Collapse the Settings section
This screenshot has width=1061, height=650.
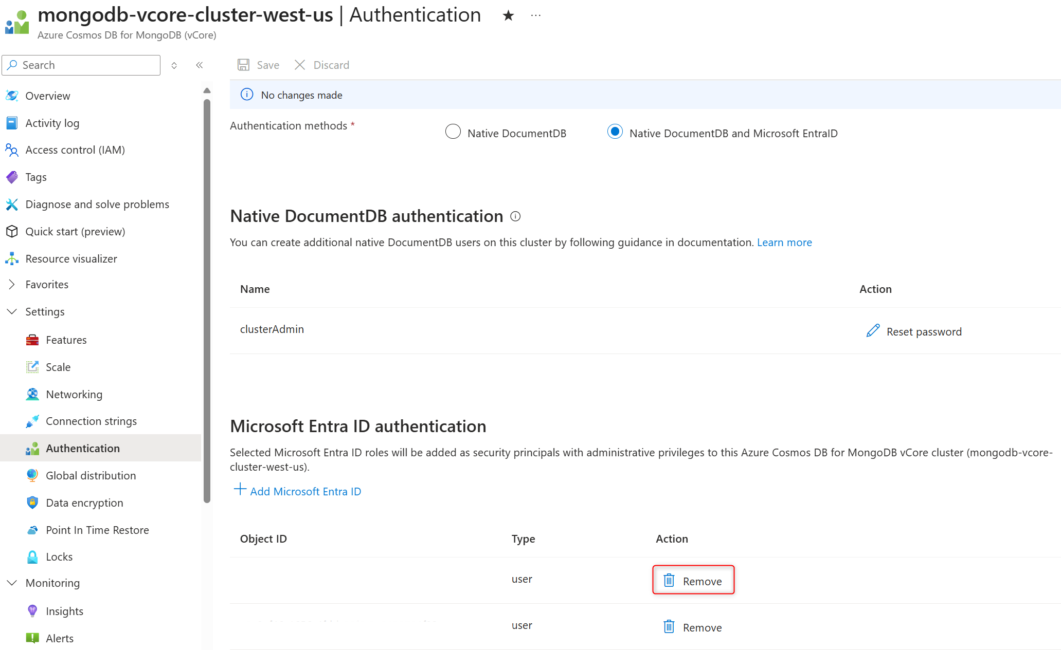(x=12, y=311)
